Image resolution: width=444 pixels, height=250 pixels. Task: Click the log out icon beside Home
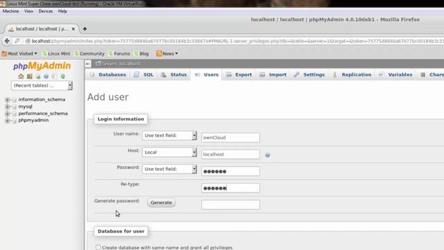(x=29, y=76)
